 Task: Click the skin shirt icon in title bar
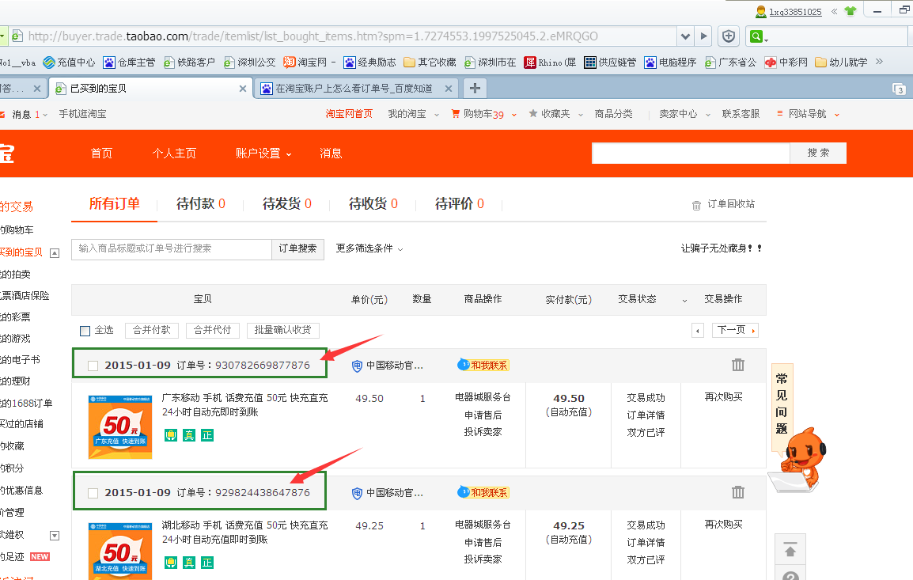pyautogui.click(x=850, y=11)
